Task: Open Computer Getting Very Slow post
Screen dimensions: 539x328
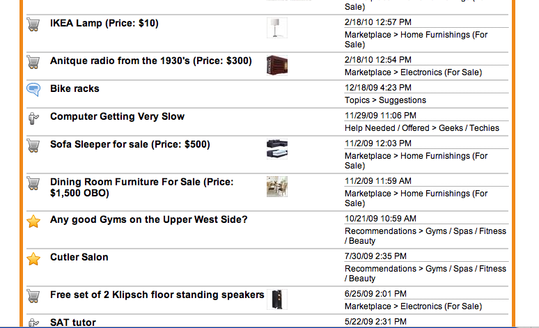Action: tap(117, 116)
